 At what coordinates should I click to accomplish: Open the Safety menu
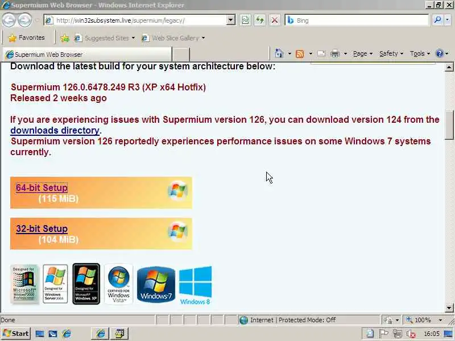(x=391, y=53)
